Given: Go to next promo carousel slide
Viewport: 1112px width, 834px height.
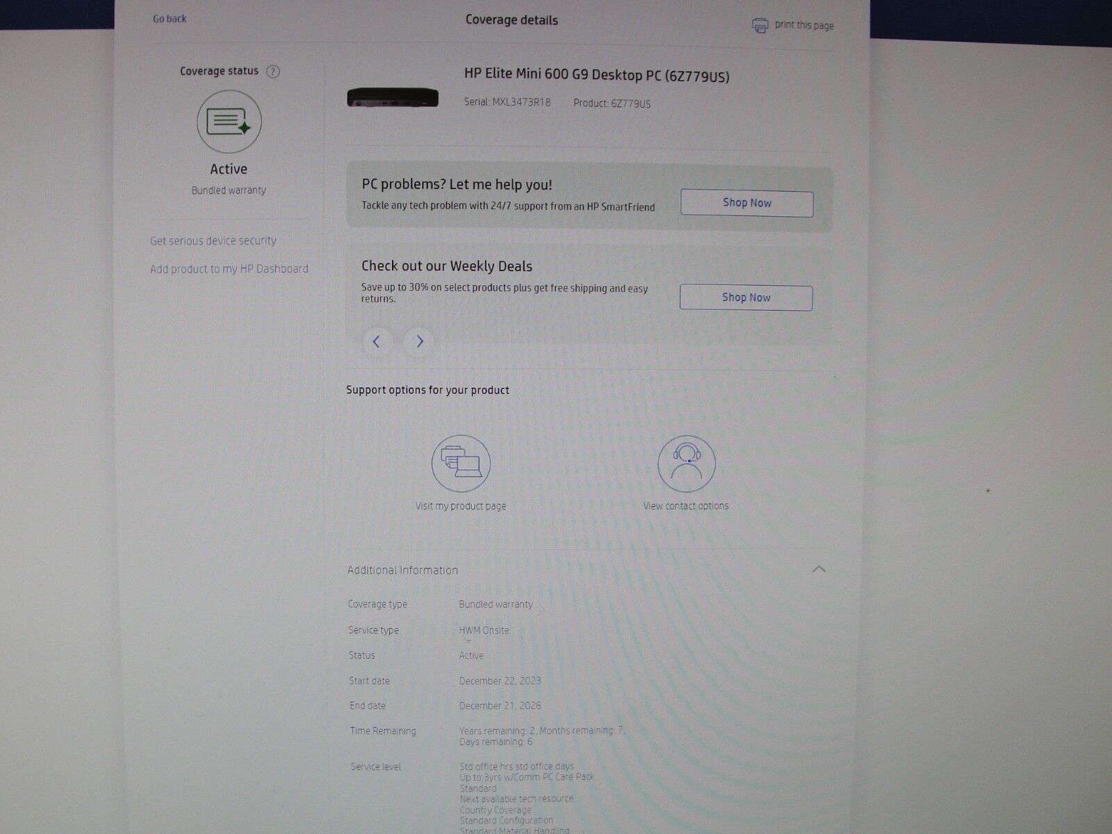Looking at the screenshot, I should point(419,342).
